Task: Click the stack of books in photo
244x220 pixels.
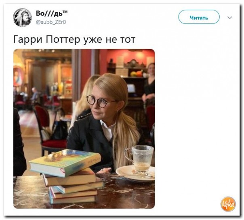Action: click(x=67, y=176)
